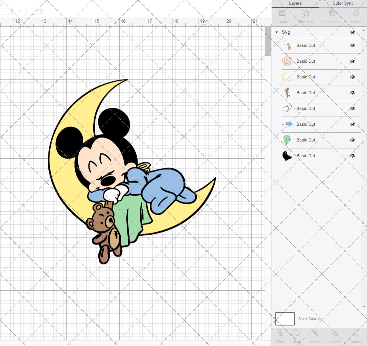Select the brown teddy bear layer thumbnail
Viewport: 367px width, 346px height.
tap(287, 93)
